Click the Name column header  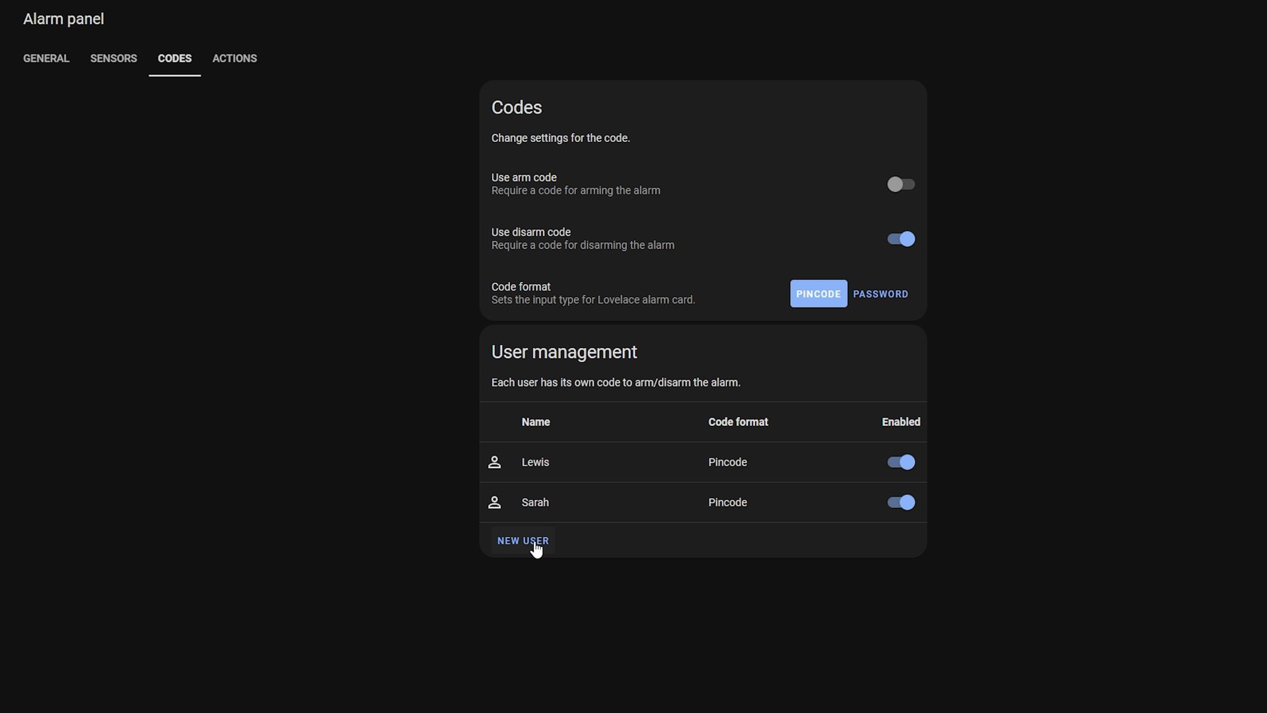coord(535,422)
